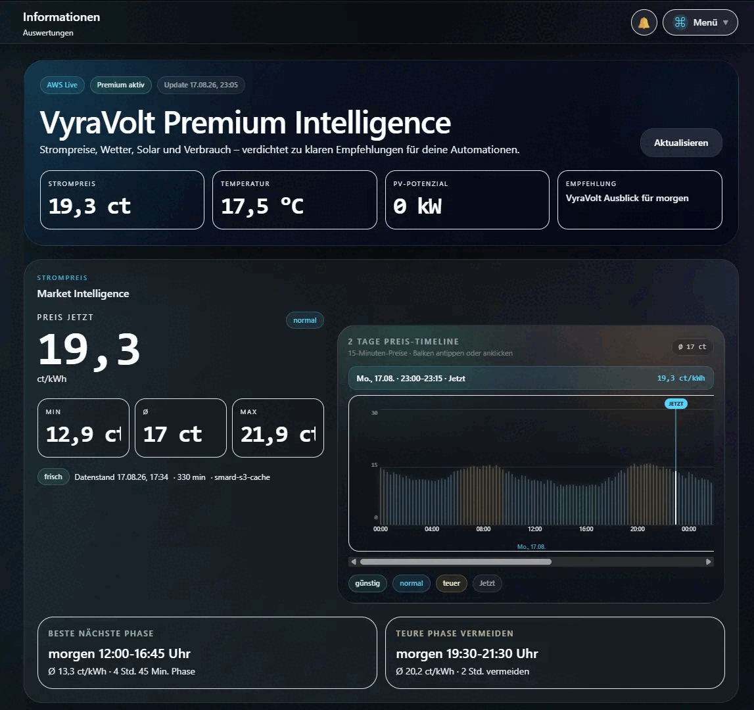Click the JETZT marker on the price chart
754x710 pixels.
coord(676,404)
